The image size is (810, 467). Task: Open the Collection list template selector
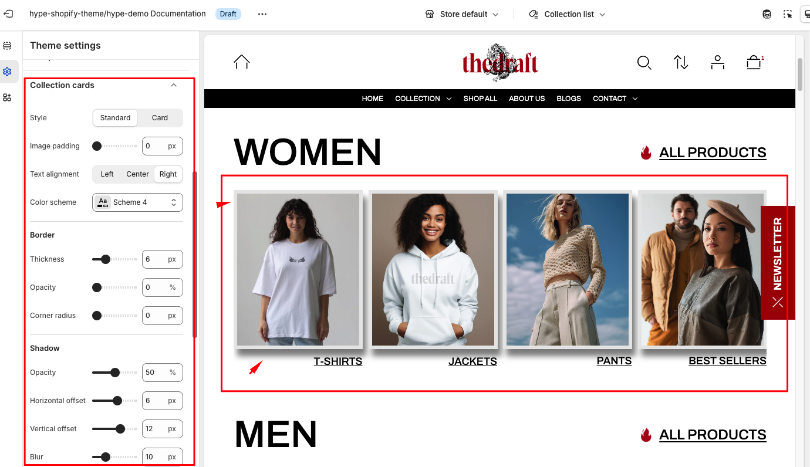pos(567,14)
